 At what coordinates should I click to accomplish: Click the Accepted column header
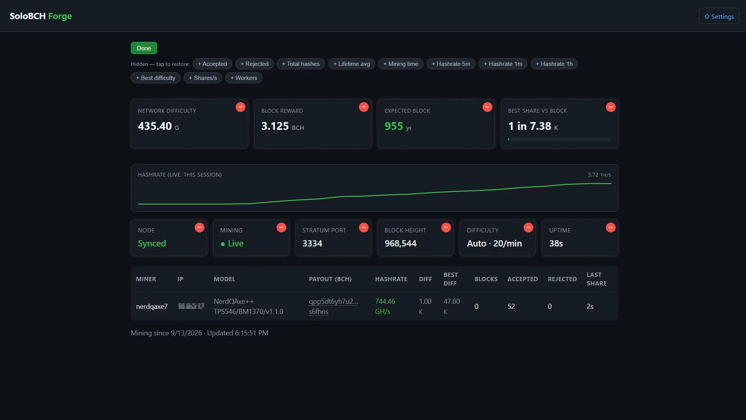coord(523,279)
